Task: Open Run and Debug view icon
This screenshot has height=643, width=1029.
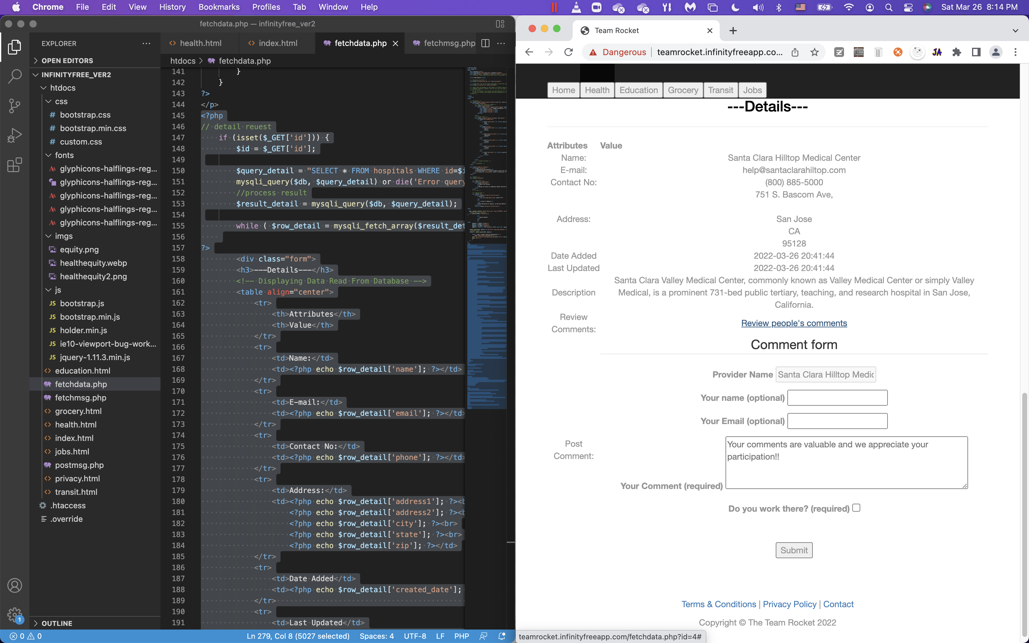Action: coord(14,135)
